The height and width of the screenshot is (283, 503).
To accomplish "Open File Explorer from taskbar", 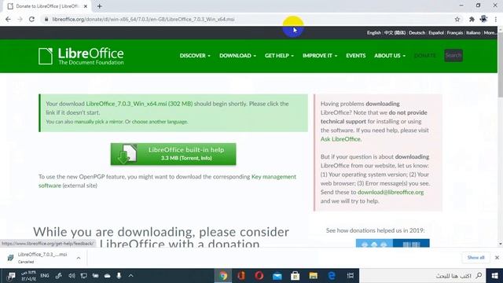I will [314, 276].
